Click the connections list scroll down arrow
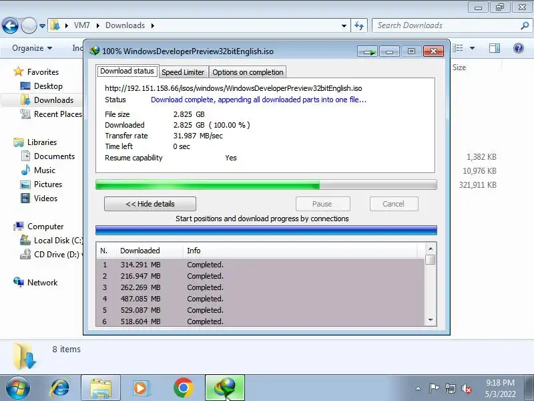 [431, 320]
